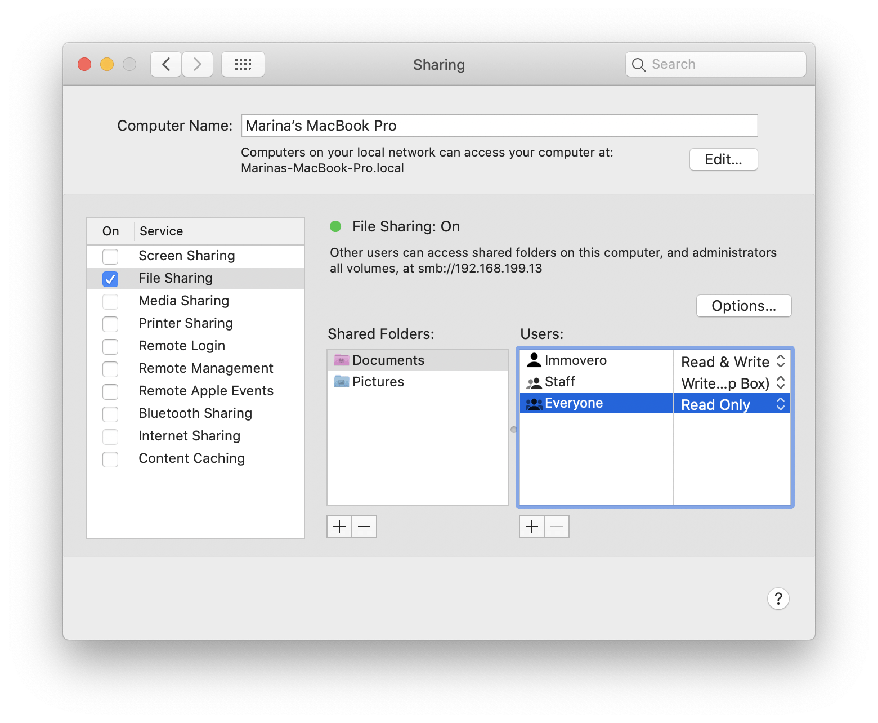This screenshot has width=878, height=723.
Task: Click the Edit button
Action: point(723,159)
